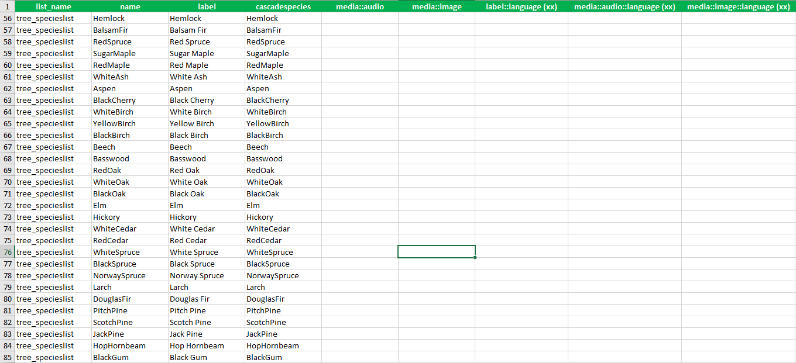Select the Elm label cell
The height and width of the screenshot is (363, 796).
coord(207,205)
